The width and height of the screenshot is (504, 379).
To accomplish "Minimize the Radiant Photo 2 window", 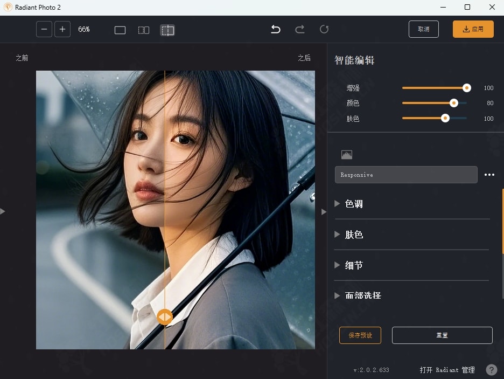I will pos(443,7).
